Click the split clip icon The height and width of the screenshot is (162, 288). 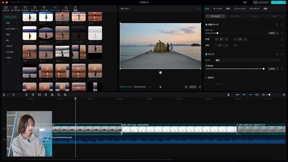coord(27,94)
